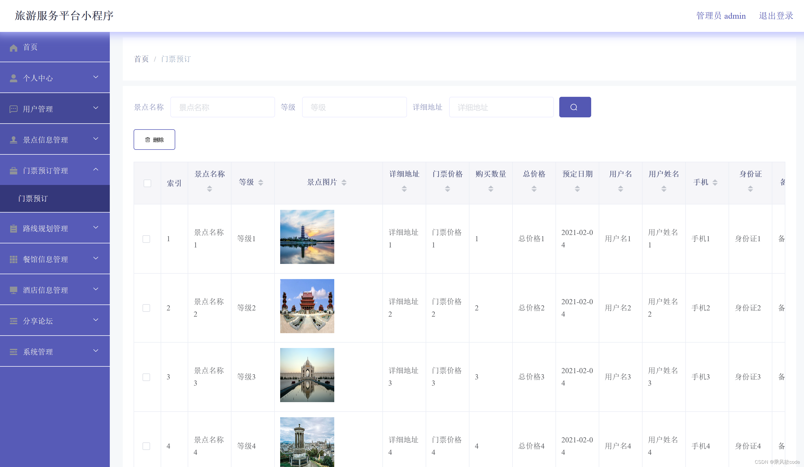This screenshot has height=467, width=804.
Task: Expand the 景点信息管理 menu chevron
Action: [95, 139]
